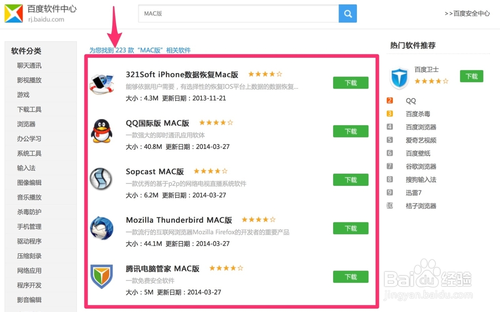Click rank 5 badge beside 爱奇艺视频
500x312 pixels.
(x=389, y=139)
